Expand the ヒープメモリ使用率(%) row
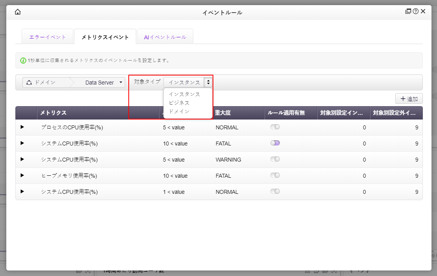The image size is (437, 276). (22, 175)
